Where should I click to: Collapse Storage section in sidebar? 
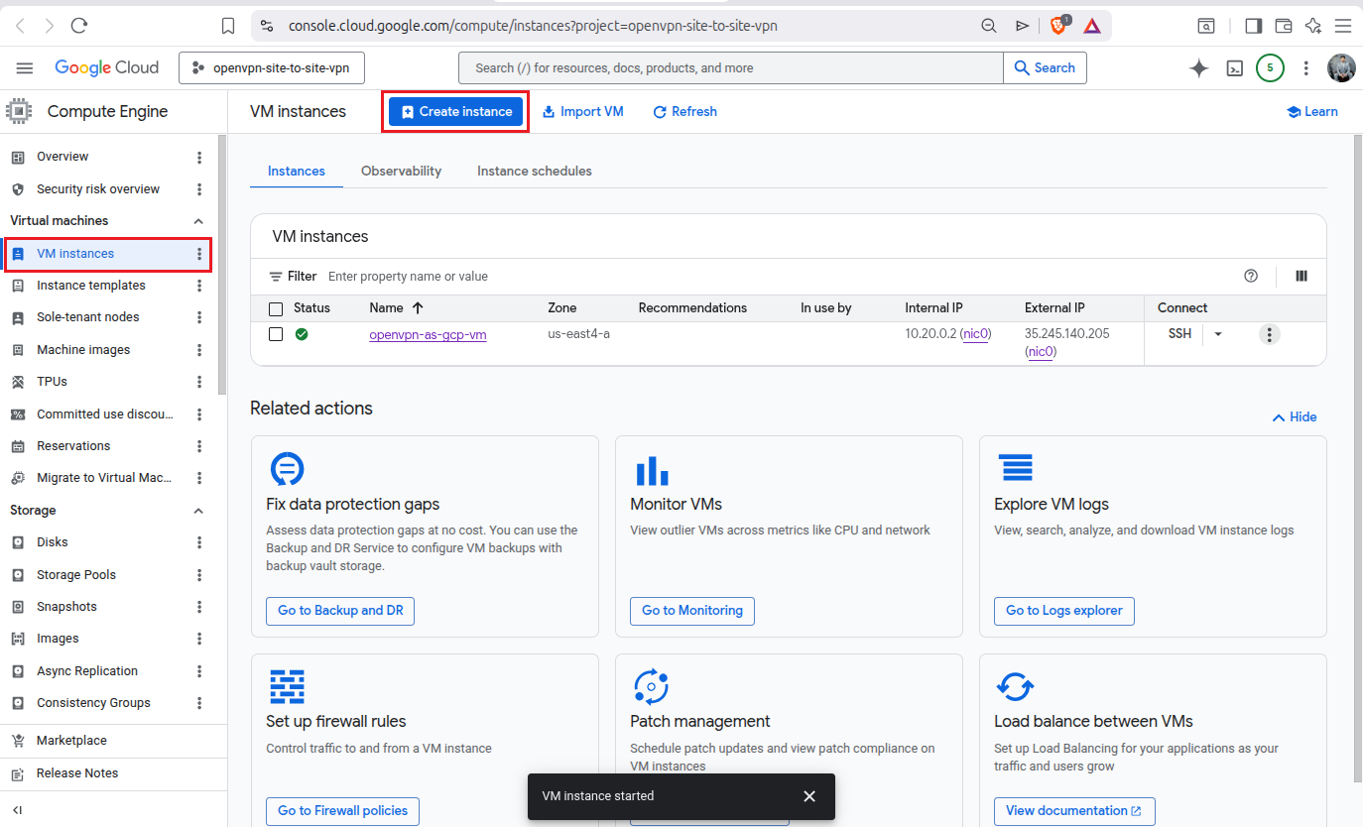[x=198, y=511]
